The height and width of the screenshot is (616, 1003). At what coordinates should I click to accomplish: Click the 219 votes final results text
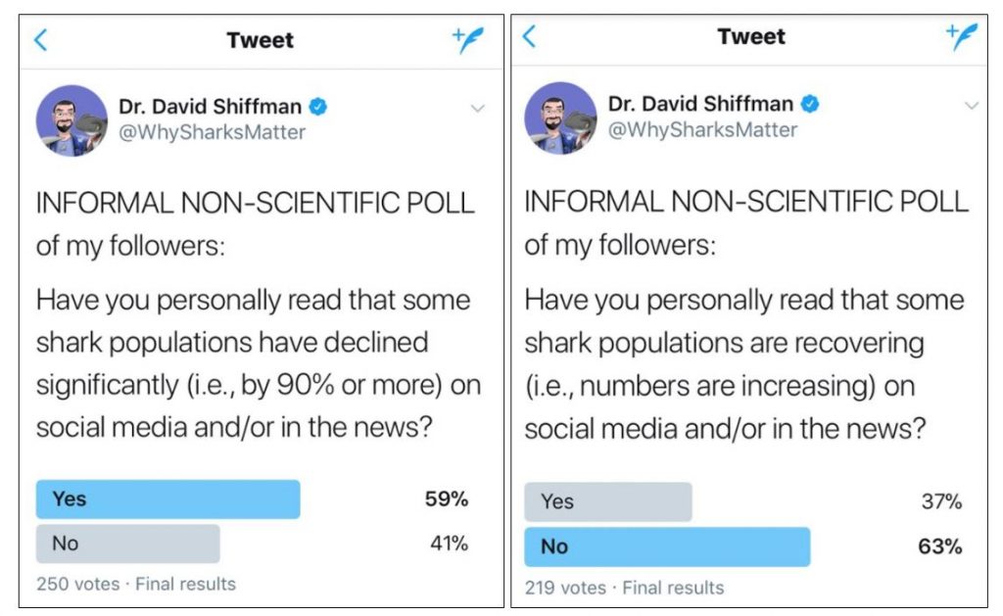(624, 588)
